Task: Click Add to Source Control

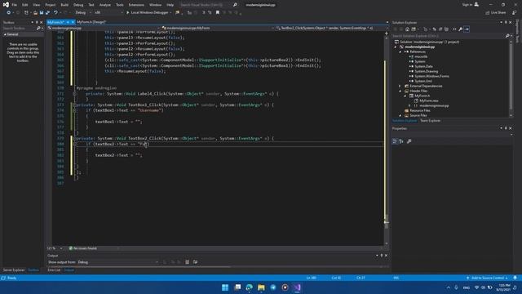Action: pyautogui.click(x=487, y=278)
